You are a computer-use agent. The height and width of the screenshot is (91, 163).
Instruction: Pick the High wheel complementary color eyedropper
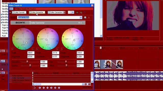pos(62,49)
